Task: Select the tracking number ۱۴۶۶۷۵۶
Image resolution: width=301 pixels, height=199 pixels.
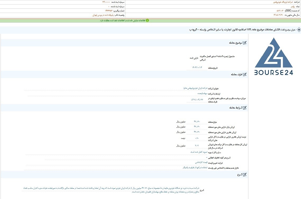Action: (109, 11)
